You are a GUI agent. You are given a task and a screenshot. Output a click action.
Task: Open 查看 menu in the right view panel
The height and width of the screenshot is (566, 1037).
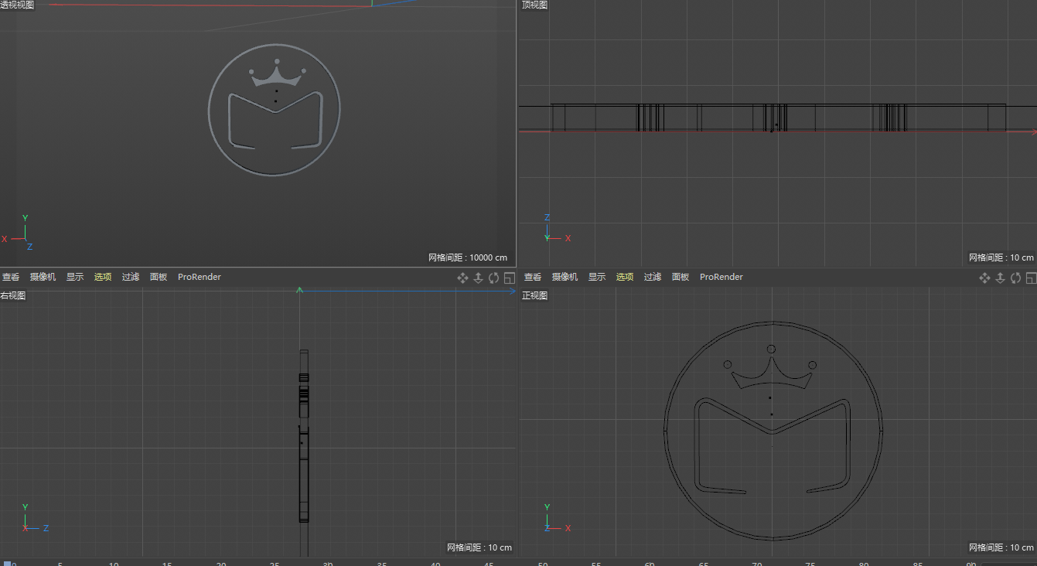point(11,277)
